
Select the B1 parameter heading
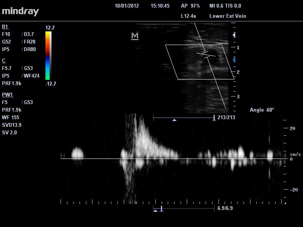5,26
